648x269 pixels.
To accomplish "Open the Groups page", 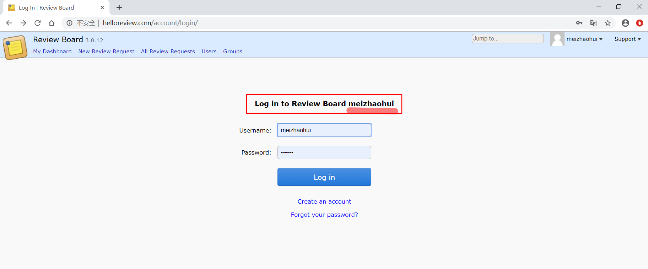I will coord(233,52).
